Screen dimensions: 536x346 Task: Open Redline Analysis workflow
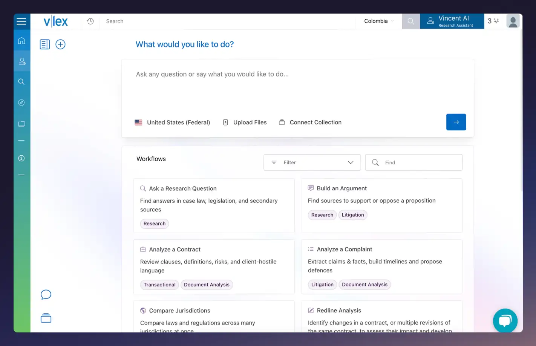coord(381,317)
